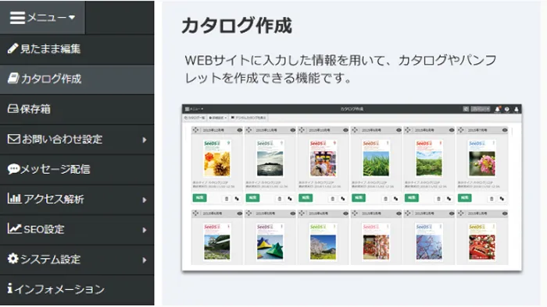This screenshot has height=307, width=547.
Task: Open the 5月号 origami helmet cover thumbnail
Action: pos(270,242)
